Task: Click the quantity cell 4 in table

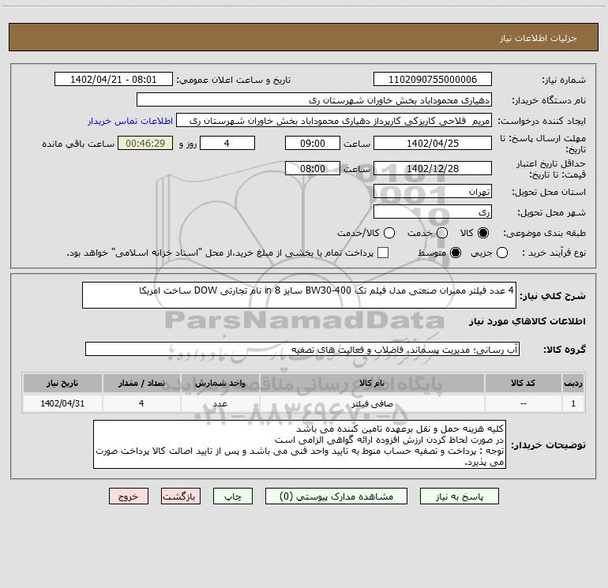Action: pos(141,403)
